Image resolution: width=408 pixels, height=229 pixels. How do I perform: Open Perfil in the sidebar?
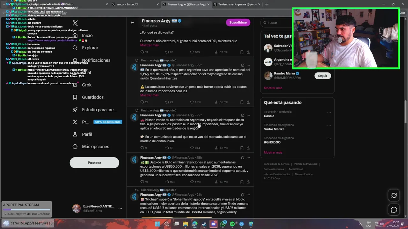[82, 134]
